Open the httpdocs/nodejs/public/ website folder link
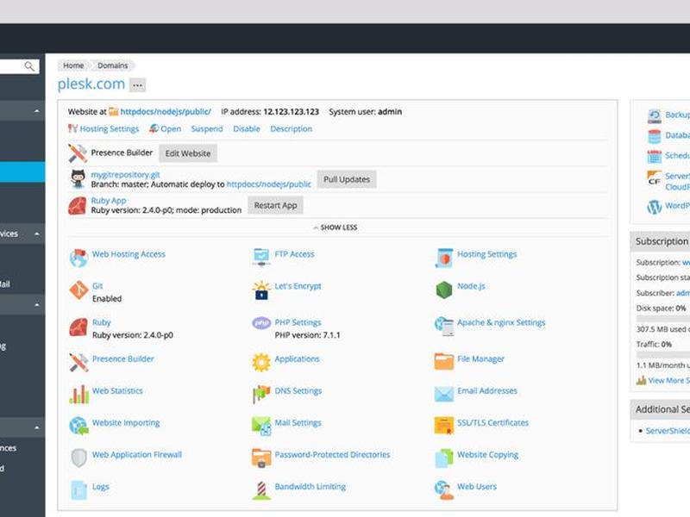This screenshot has width=690, height=517. [166, 112]
